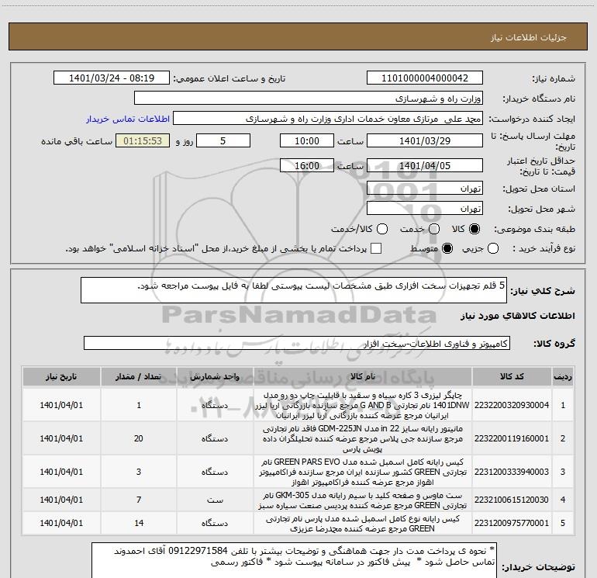Click the unit 'ست' in row 4

215,500
